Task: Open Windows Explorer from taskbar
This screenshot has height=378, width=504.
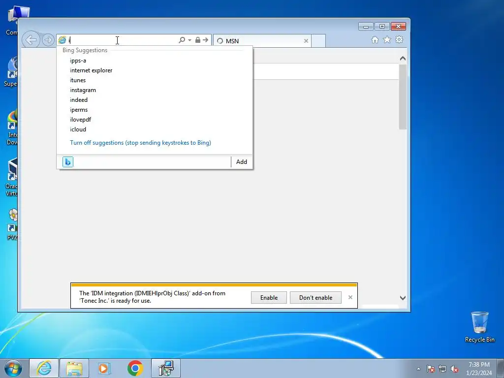Action: click(74, 368)
